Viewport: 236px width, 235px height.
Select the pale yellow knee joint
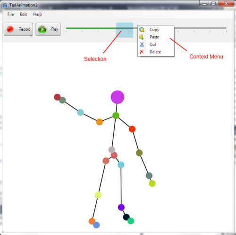(98, 195)
